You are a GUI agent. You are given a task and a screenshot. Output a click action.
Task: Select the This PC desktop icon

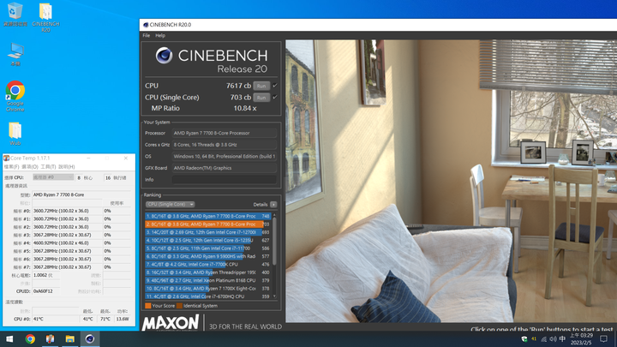(x=15, y=54)
